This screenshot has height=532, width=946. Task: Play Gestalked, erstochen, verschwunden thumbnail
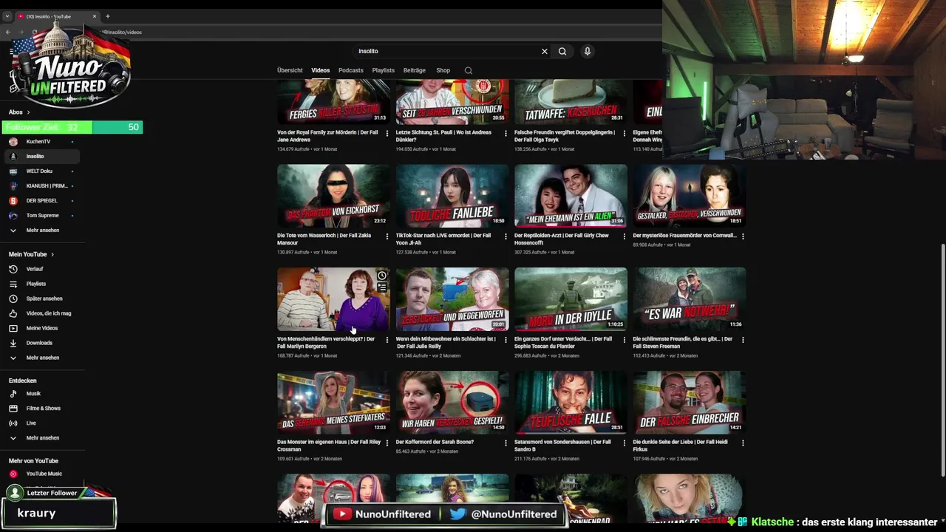click(690, 196)
